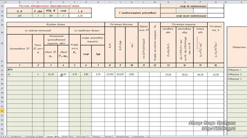
Task: Select the utilization coefficient cell 0,70
Action: 74,74
